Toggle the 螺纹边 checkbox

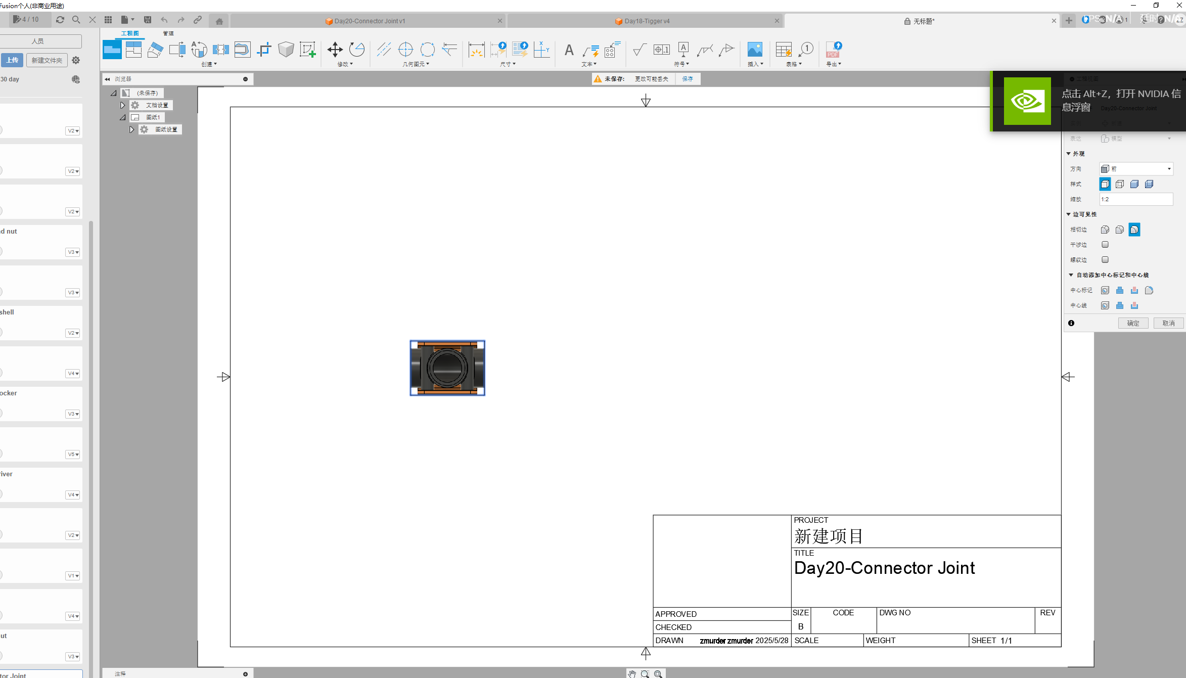[1105, 260]
